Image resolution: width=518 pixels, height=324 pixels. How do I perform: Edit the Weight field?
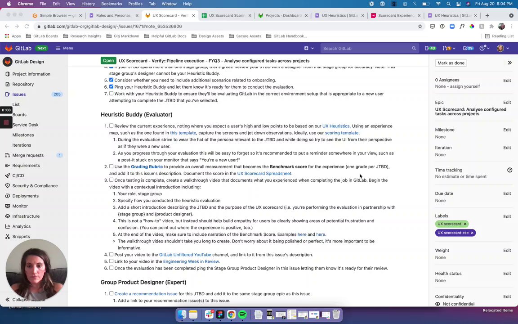tap(507, 251)
